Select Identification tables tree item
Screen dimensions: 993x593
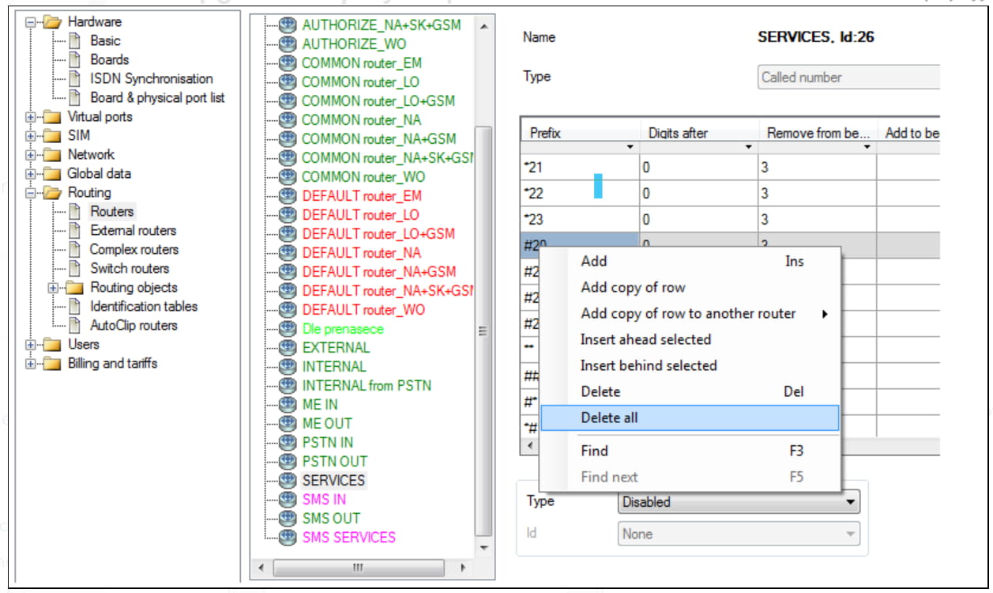144,306
